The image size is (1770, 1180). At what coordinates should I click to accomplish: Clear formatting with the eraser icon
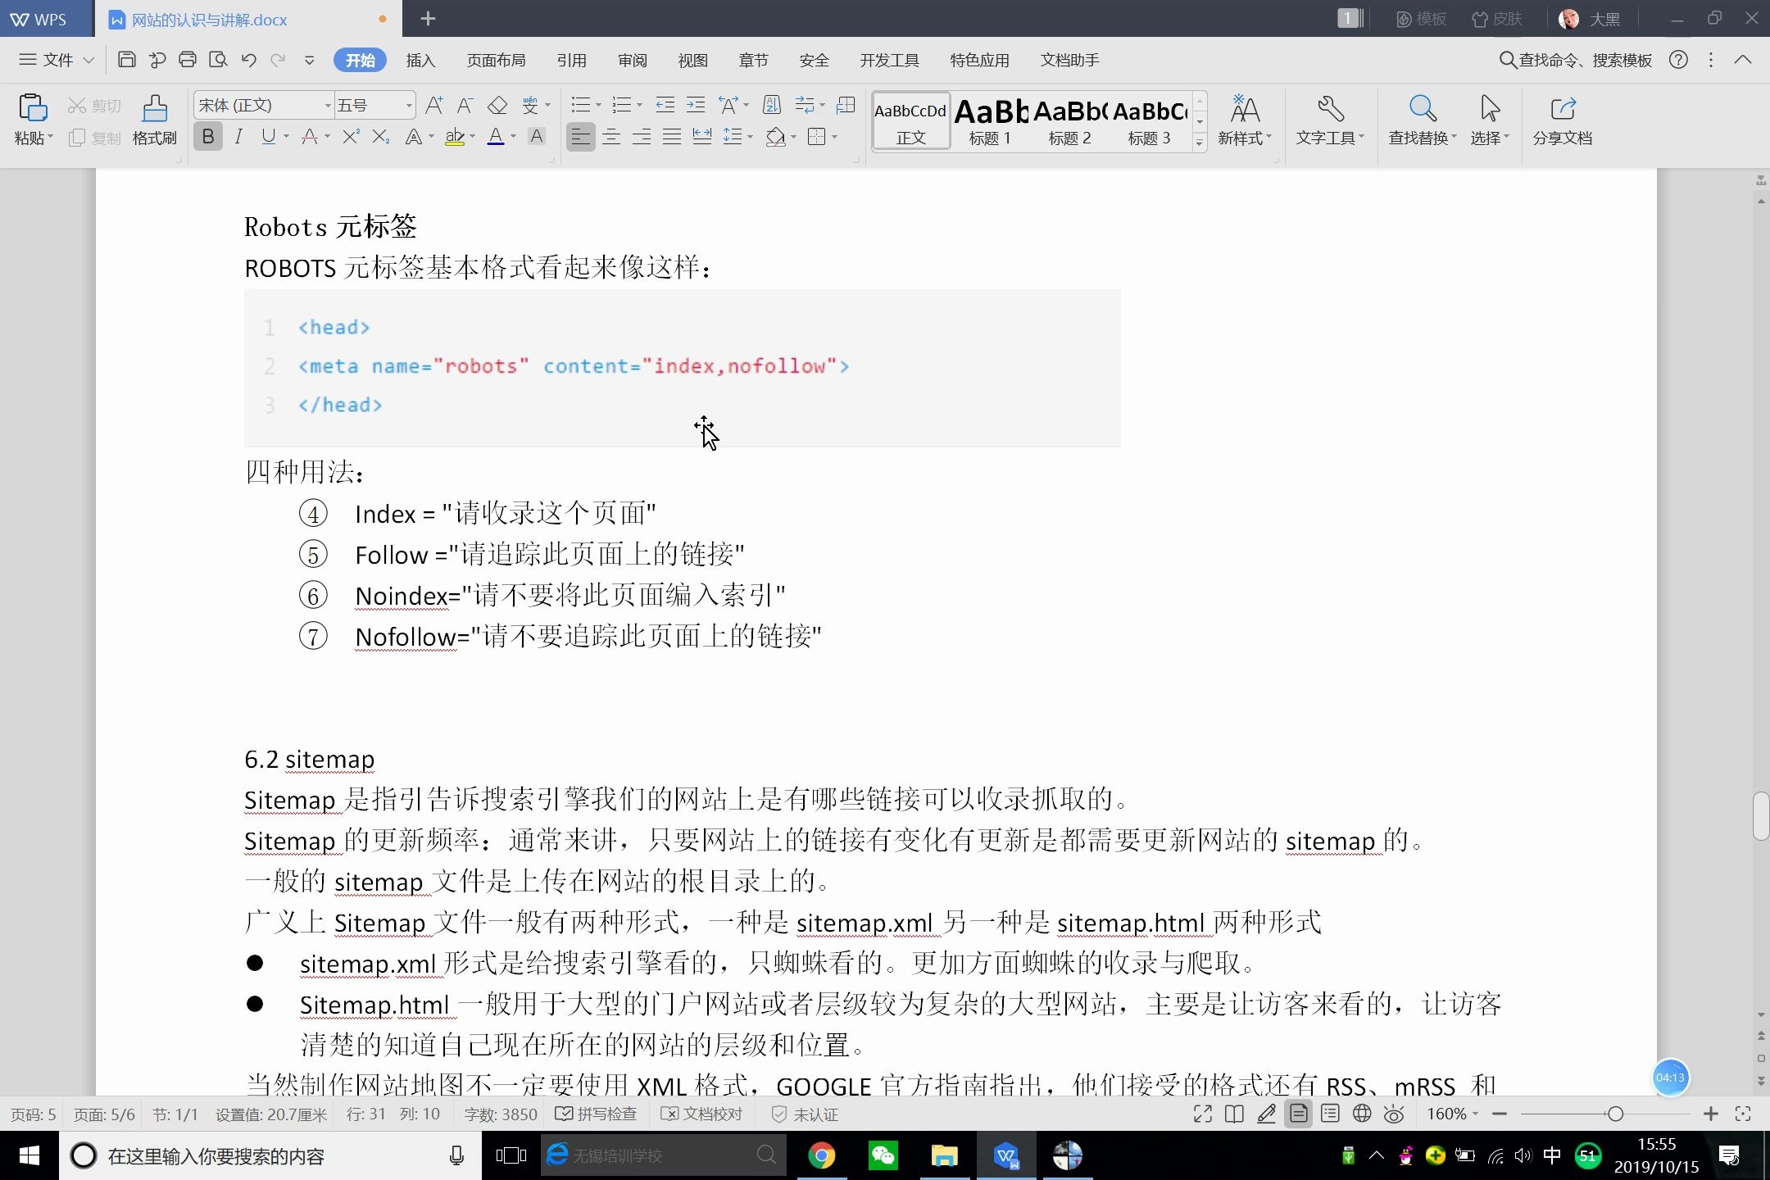(497, 105)
